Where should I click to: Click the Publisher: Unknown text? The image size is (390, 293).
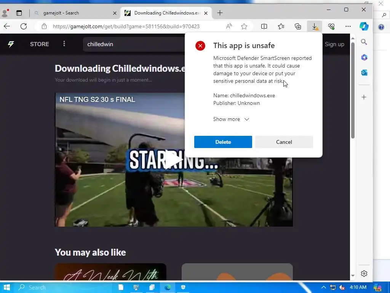pos(236,103)
